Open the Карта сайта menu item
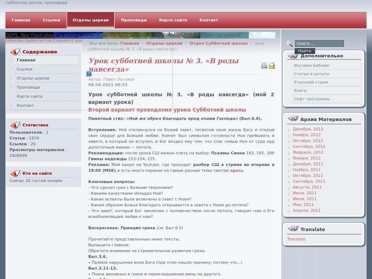Viewport: 372px width, 279px height. 173,20
